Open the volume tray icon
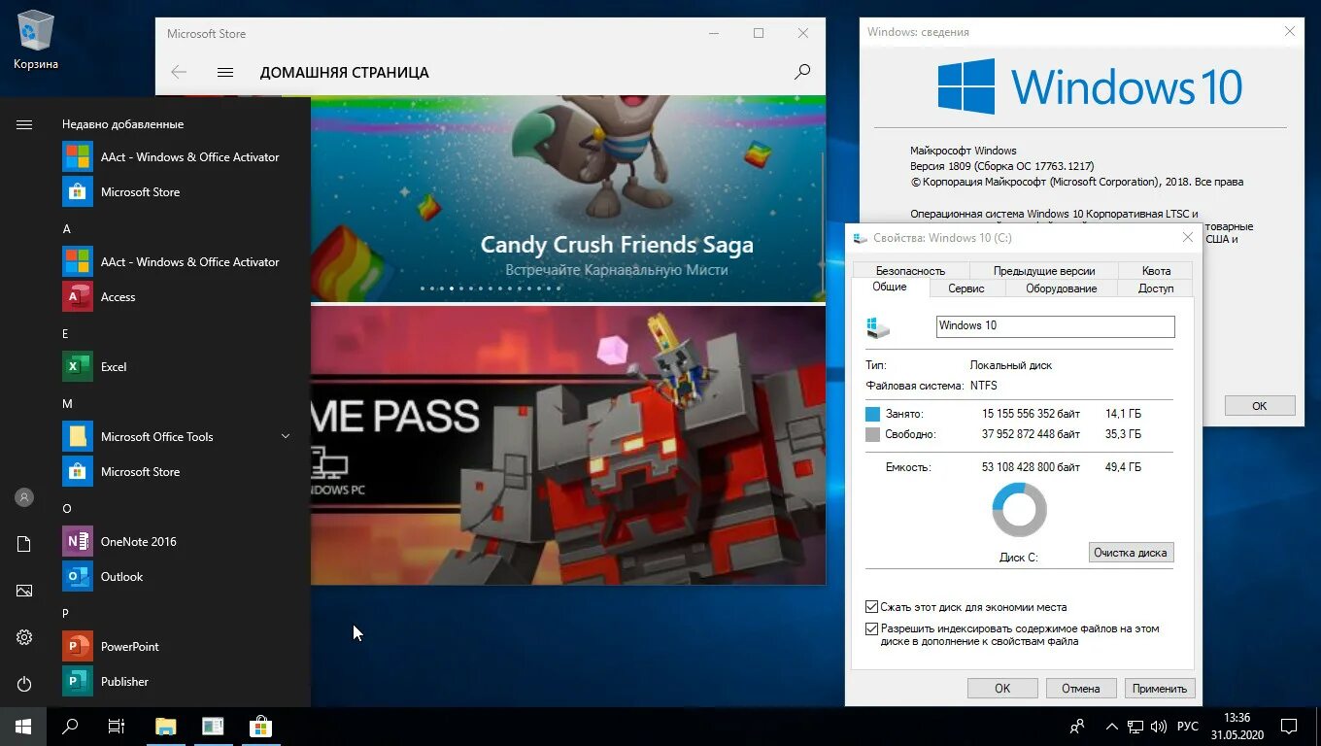 coord(1158,727)
